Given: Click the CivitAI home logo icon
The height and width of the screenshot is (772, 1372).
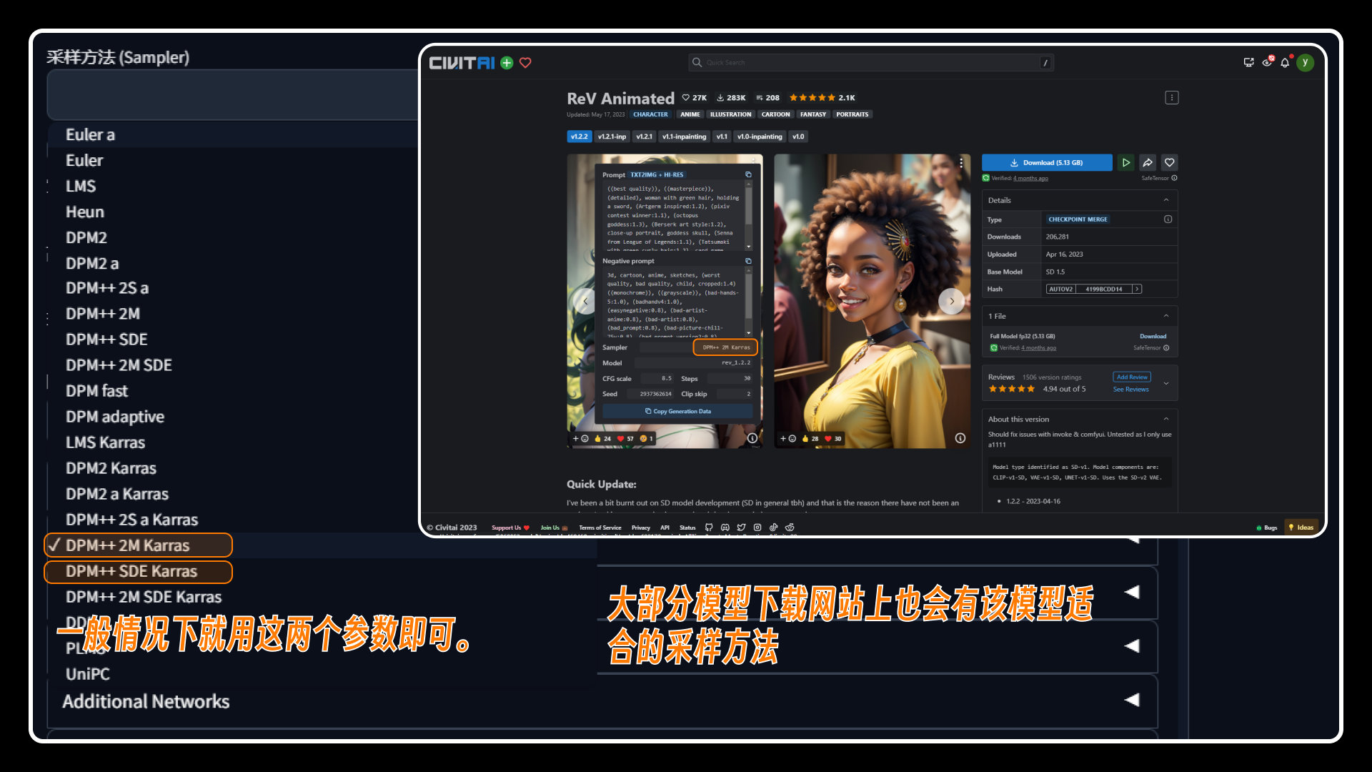Looking at the screenshot, I should tap(462, 62).
